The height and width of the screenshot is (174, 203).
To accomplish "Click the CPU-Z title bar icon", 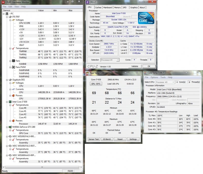I will [87, 2].
